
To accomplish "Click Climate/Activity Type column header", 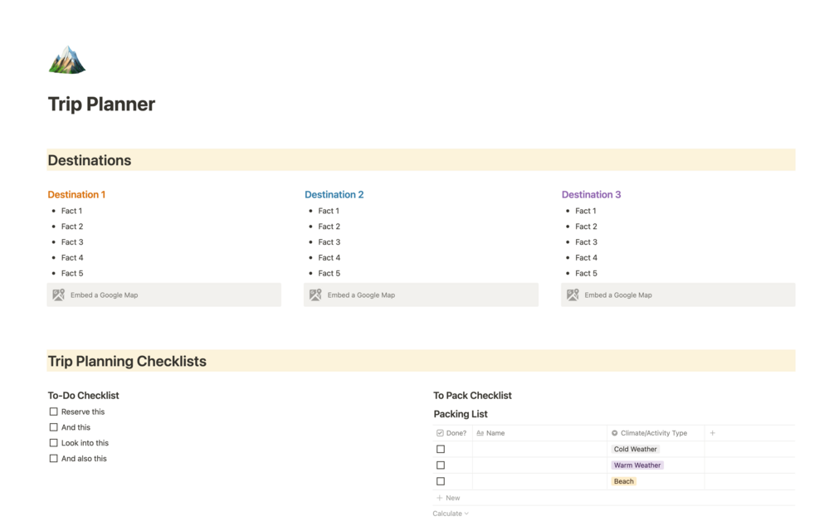I will pos(656,433).
